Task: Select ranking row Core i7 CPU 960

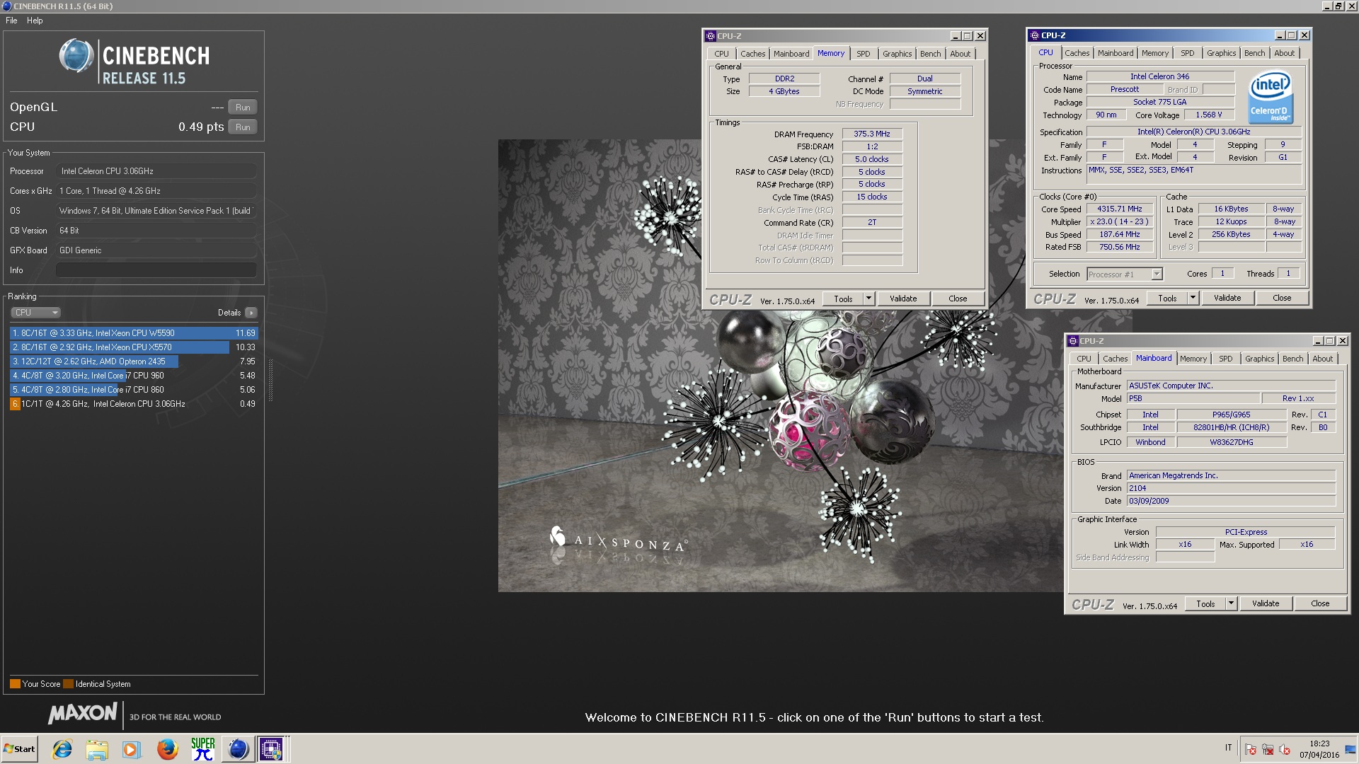Action: click(x=134, y=376)
